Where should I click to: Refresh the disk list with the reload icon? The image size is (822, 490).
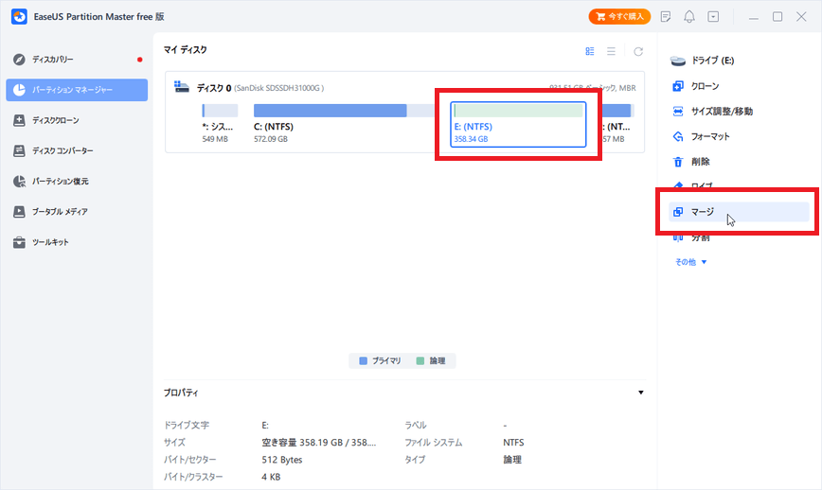pos(638,51)
